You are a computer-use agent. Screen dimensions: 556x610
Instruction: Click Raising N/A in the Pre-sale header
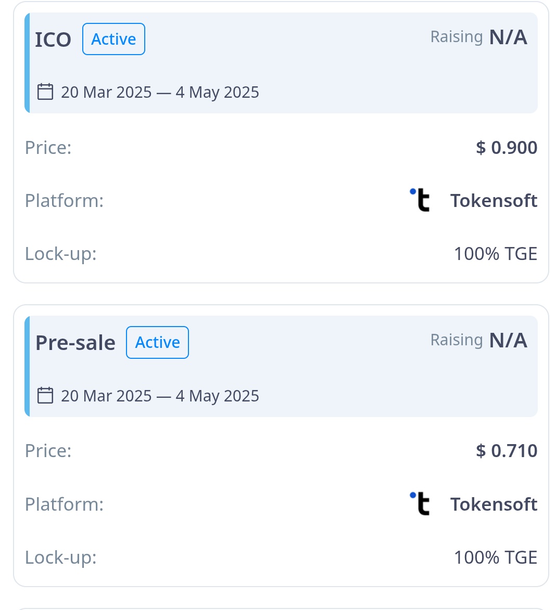pyautogui.click(x=478, y=341)
